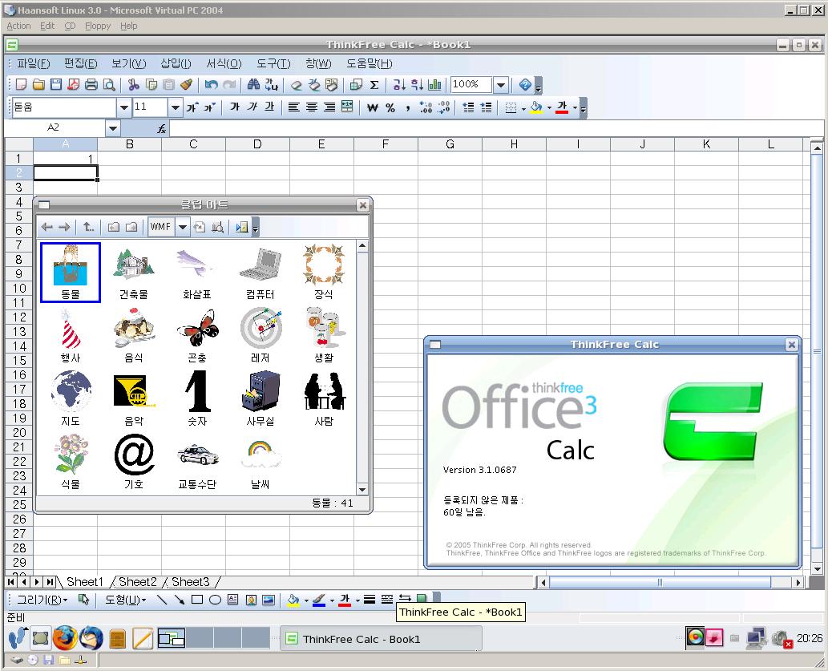Click the New document icon
This screenshot has height=671, width=828.
pos(21,84)
